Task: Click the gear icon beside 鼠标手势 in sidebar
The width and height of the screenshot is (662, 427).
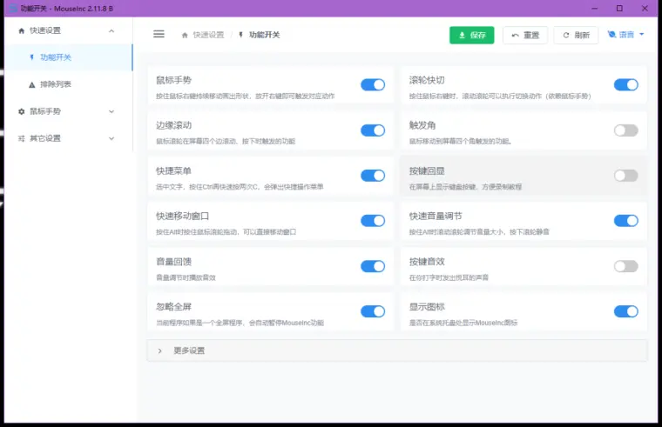Action: click(22, 111)
